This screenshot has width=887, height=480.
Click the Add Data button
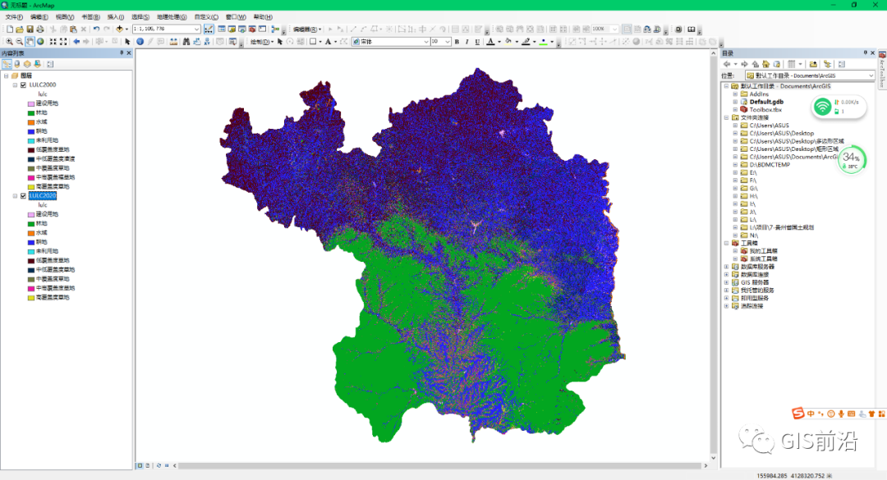pyautogui.click(x=119, y=29)
